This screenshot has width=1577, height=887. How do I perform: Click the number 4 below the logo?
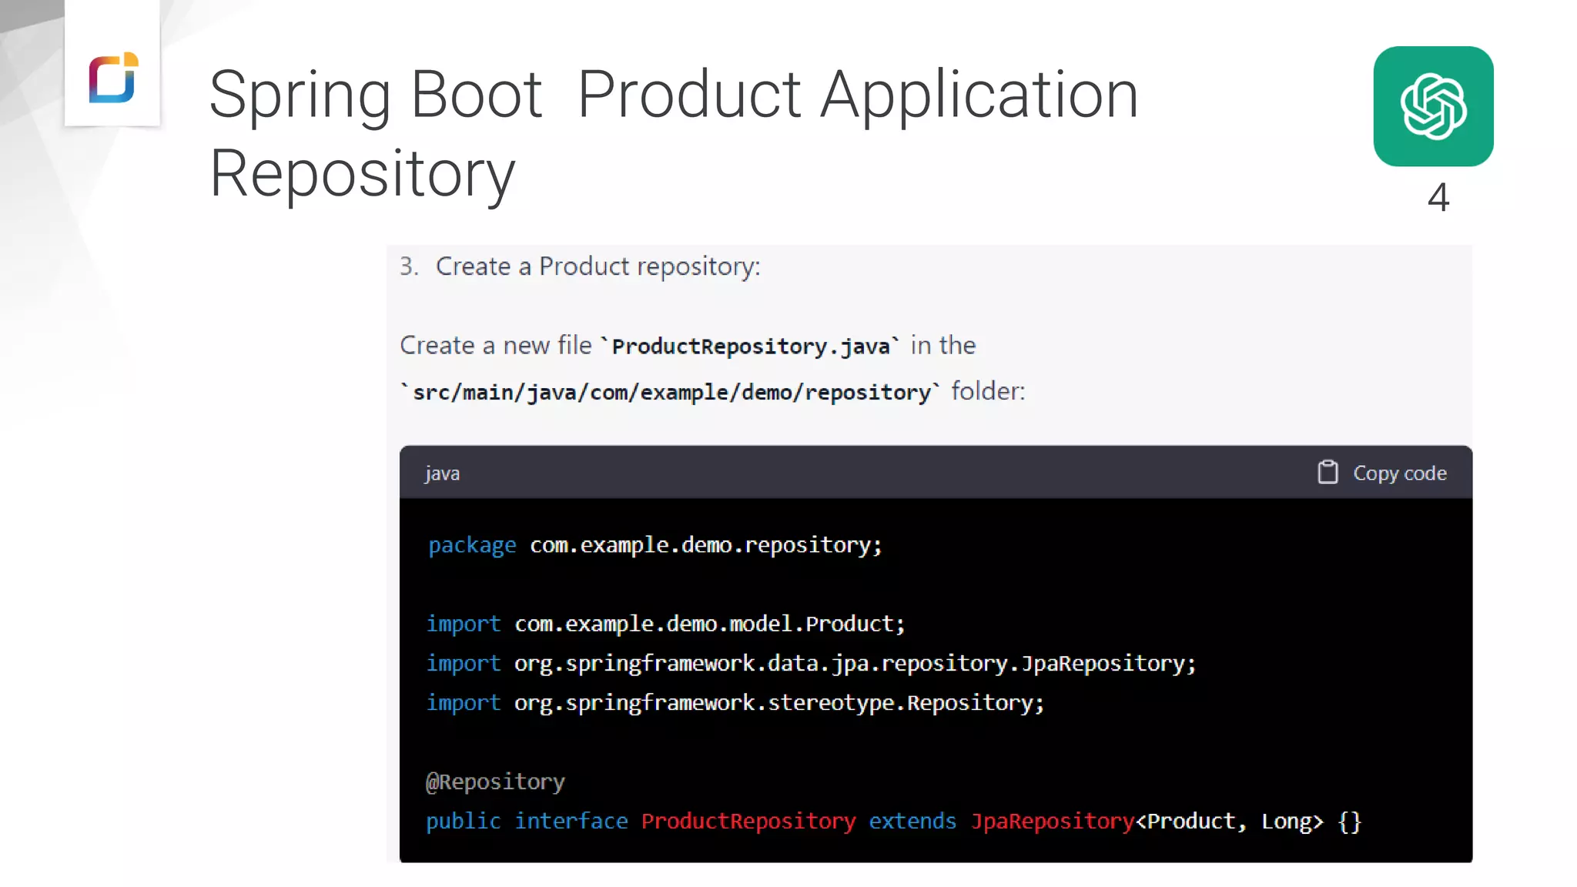(x=1438, y=197)
